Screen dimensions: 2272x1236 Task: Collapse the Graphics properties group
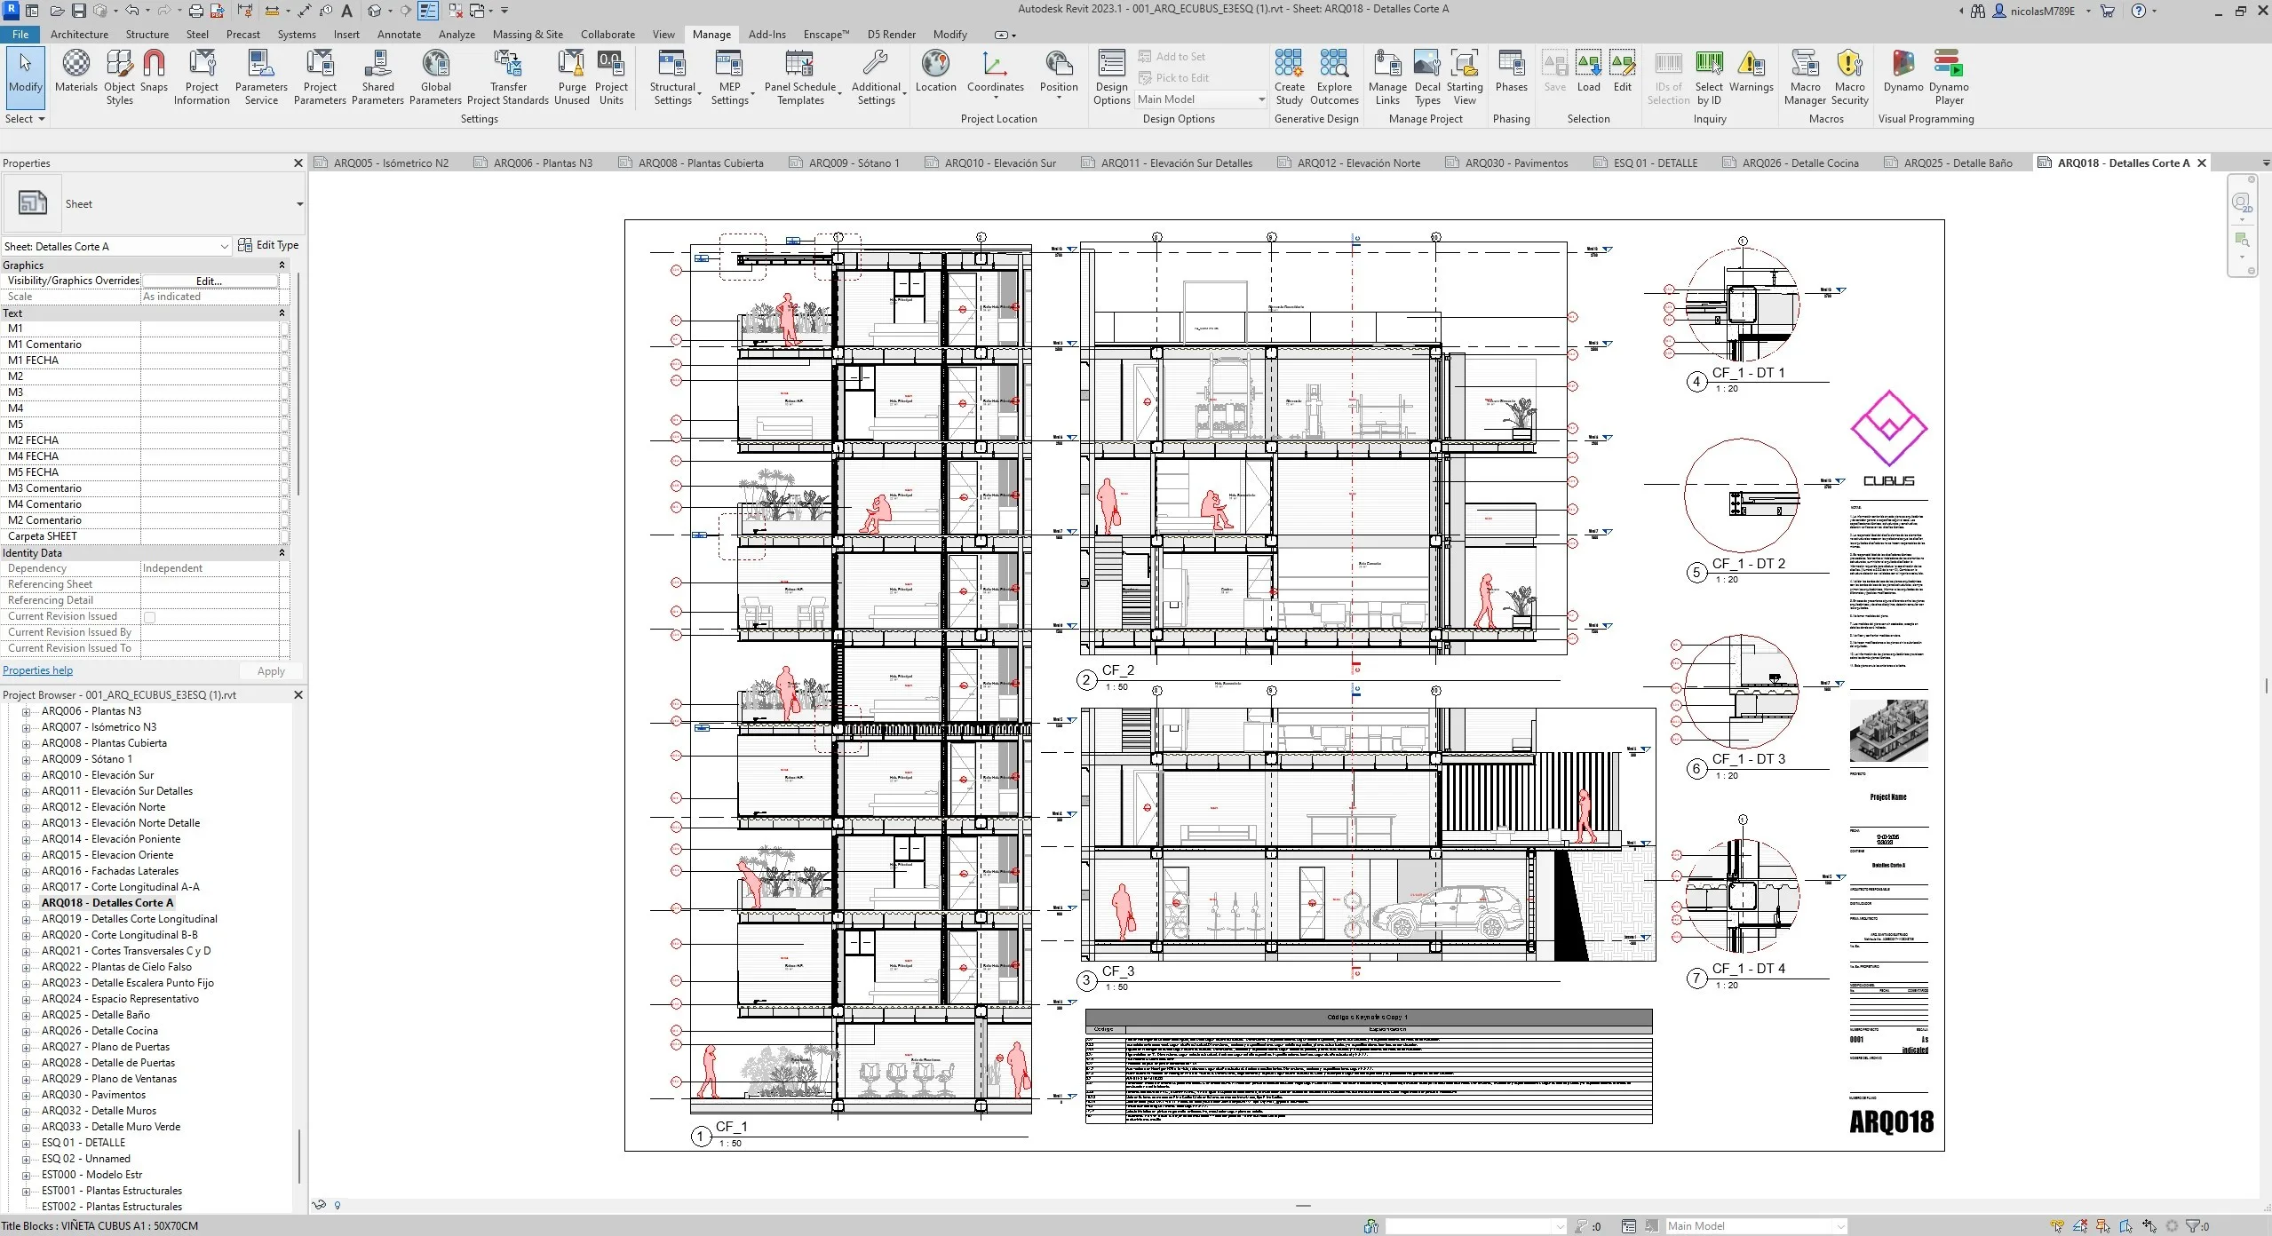point(282,265)
